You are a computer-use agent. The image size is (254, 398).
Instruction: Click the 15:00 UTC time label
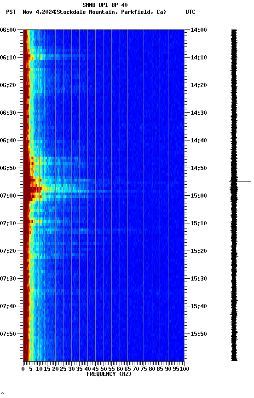click(x=199, y=196)
